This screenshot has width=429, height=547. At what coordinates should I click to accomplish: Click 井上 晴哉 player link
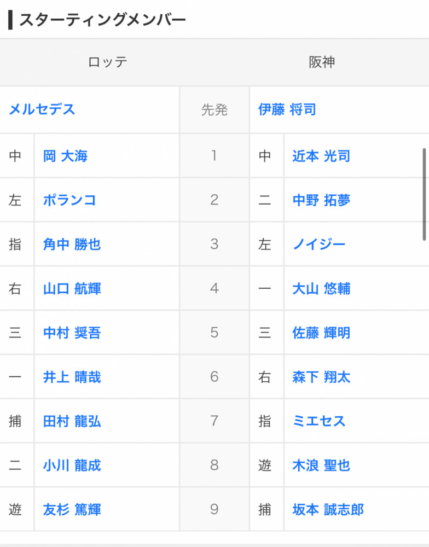point(72,377)
